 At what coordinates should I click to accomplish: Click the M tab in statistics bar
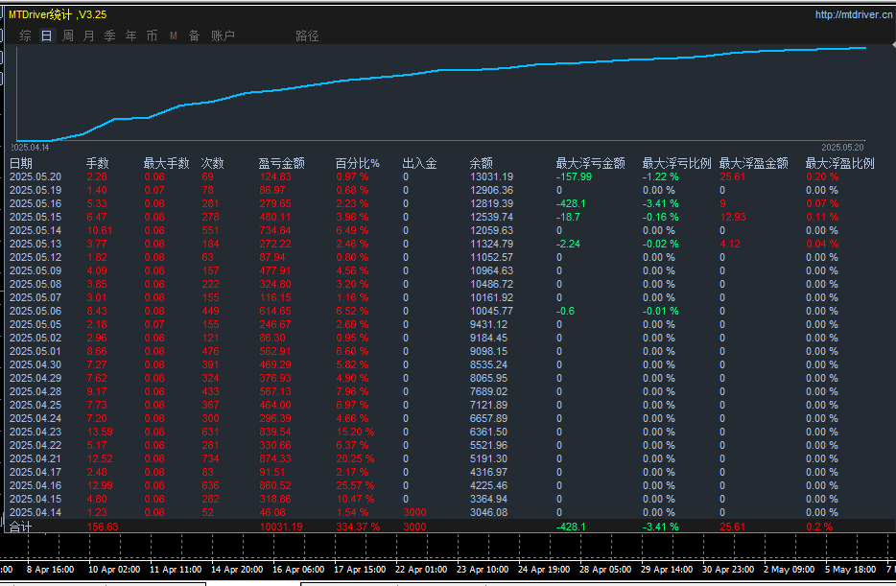[174, 35]
